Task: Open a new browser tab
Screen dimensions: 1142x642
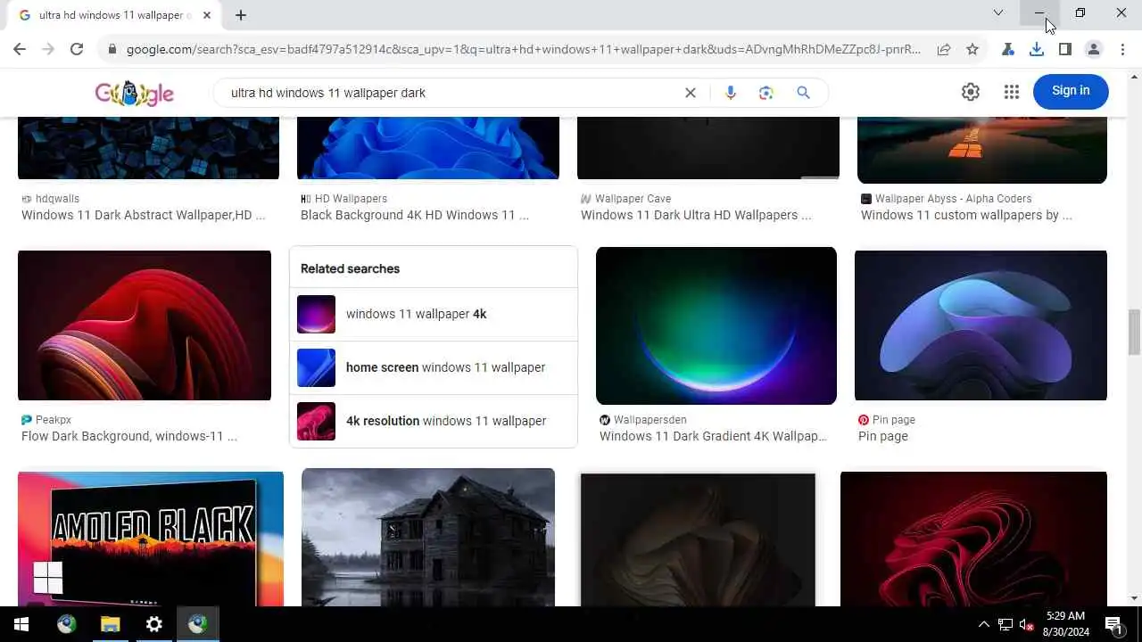Action: click(241, 15)
